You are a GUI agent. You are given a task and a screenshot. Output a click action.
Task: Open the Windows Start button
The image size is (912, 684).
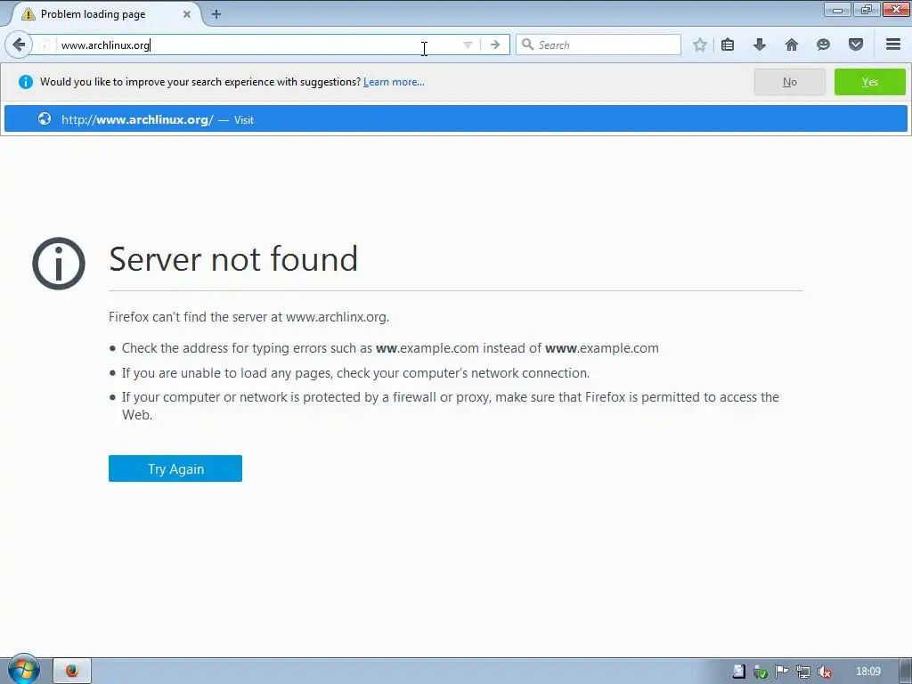24,670
